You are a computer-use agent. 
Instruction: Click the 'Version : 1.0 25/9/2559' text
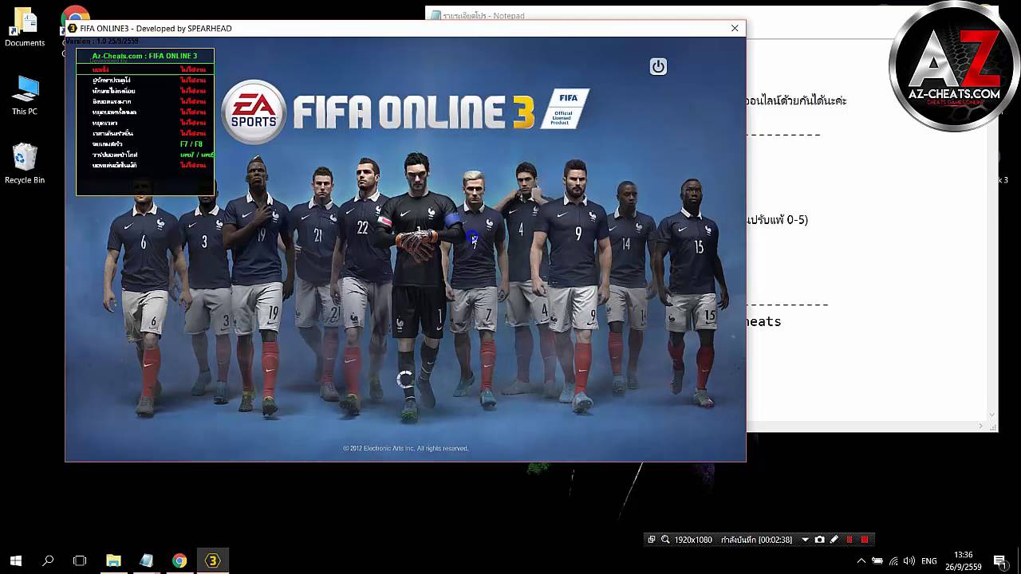[x=101, y=41]
